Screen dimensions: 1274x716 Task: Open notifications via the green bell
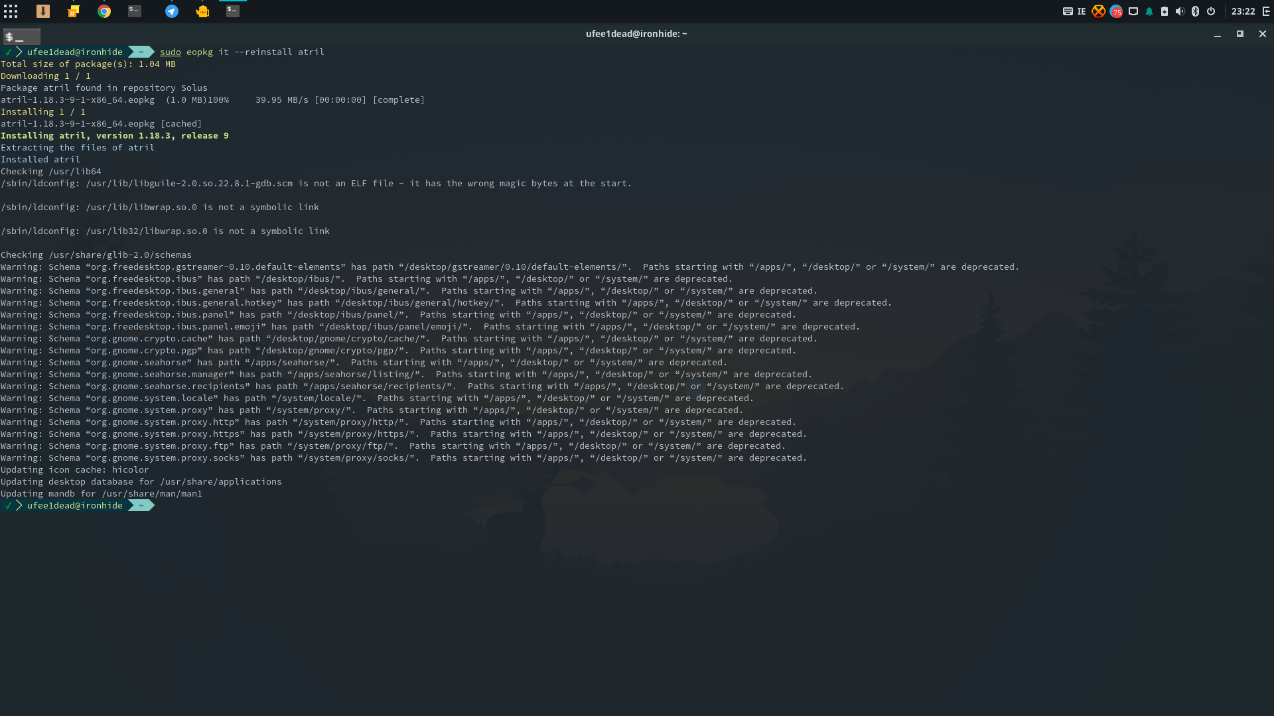pyautogui.click(x=1149, y=11)
